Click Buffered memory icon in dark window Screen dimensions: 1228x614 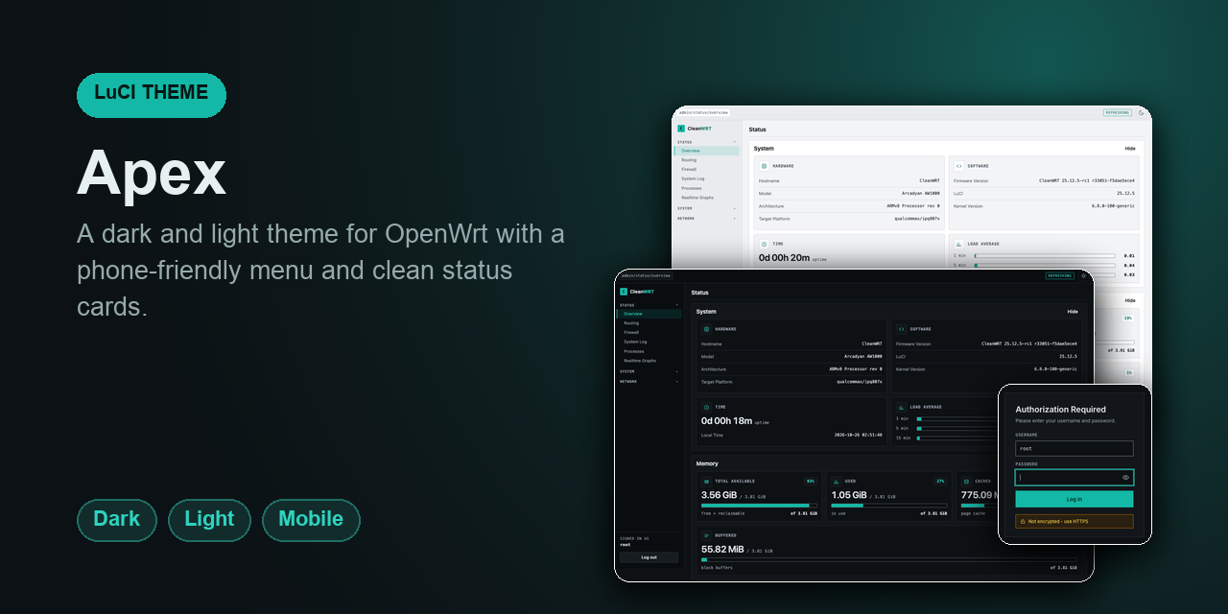(707, 536)
